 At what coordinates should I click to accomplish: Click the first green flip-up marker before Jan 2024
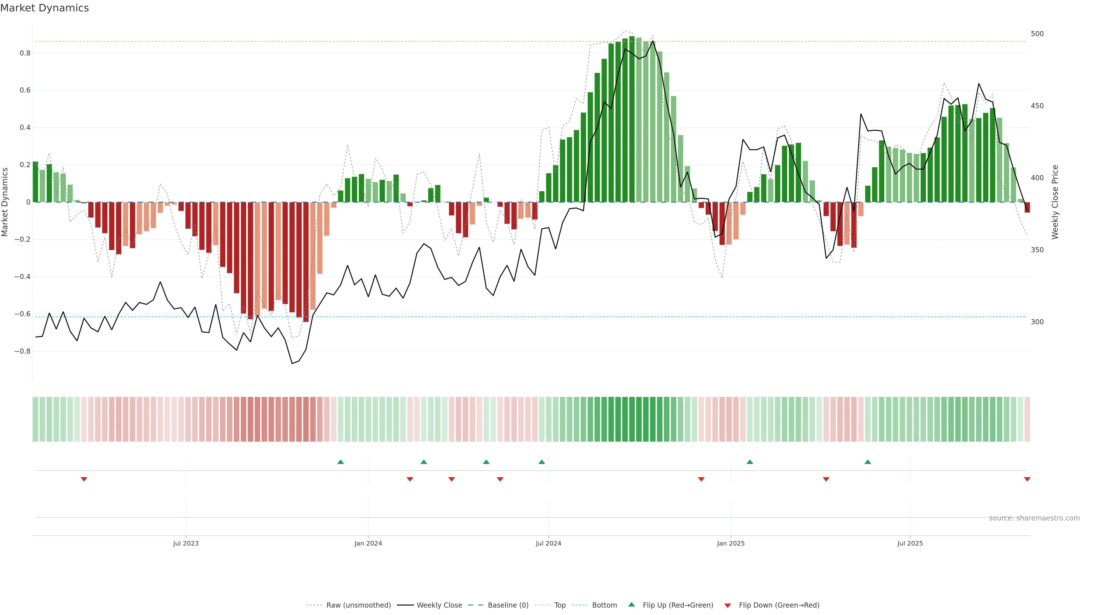pyautogui.click(x=341, y=462)
